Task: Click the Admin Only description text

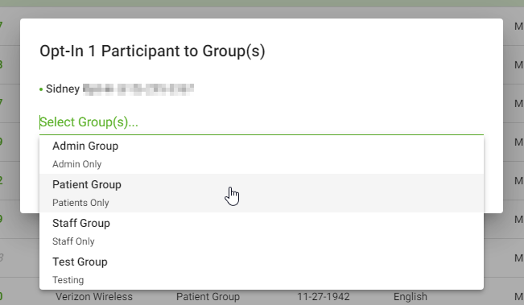Action: coord(76,164)
